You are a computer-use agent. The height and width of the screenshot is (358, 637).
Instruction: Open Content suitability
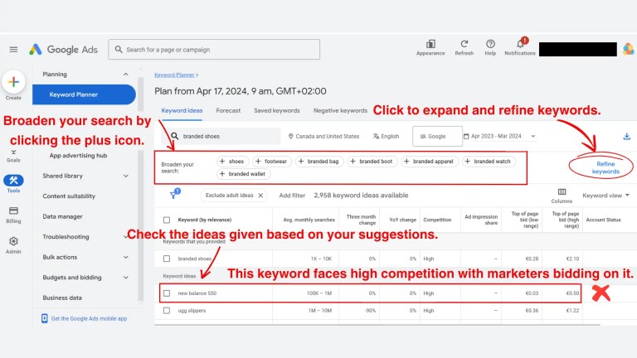pos(69,196)
